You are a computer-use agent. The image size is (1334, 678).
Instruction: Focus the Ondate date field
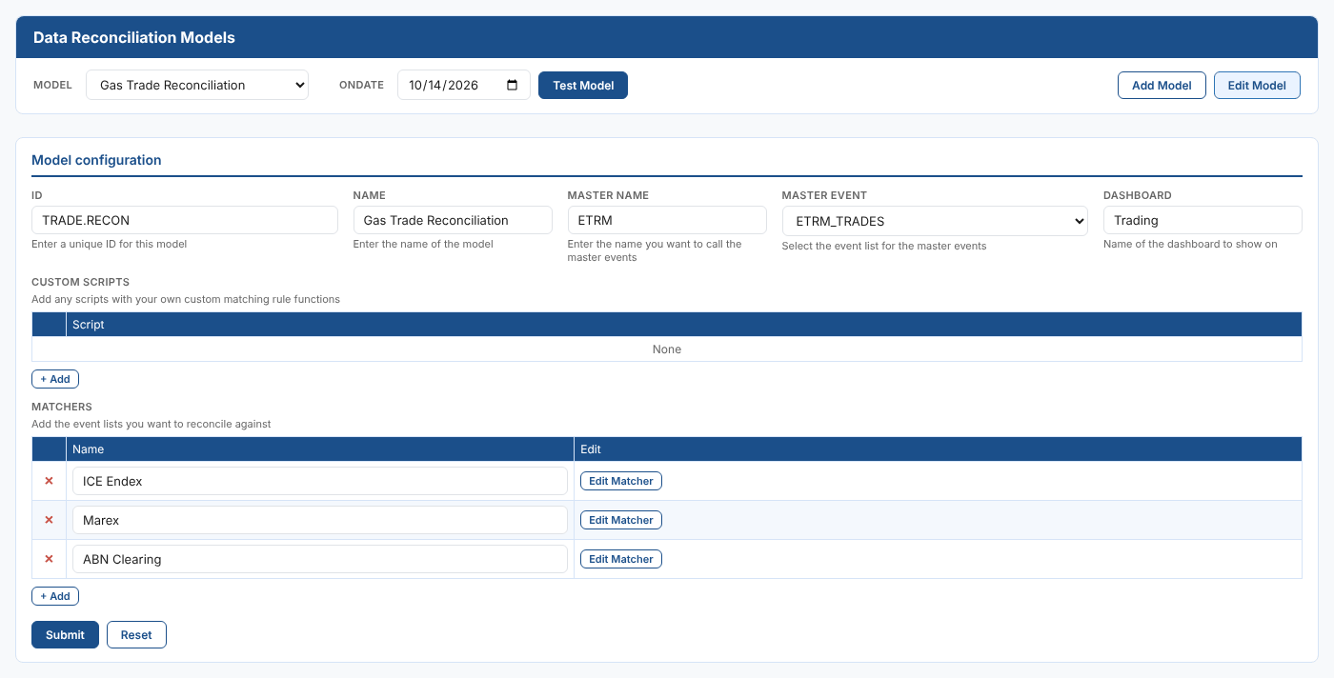463,85
